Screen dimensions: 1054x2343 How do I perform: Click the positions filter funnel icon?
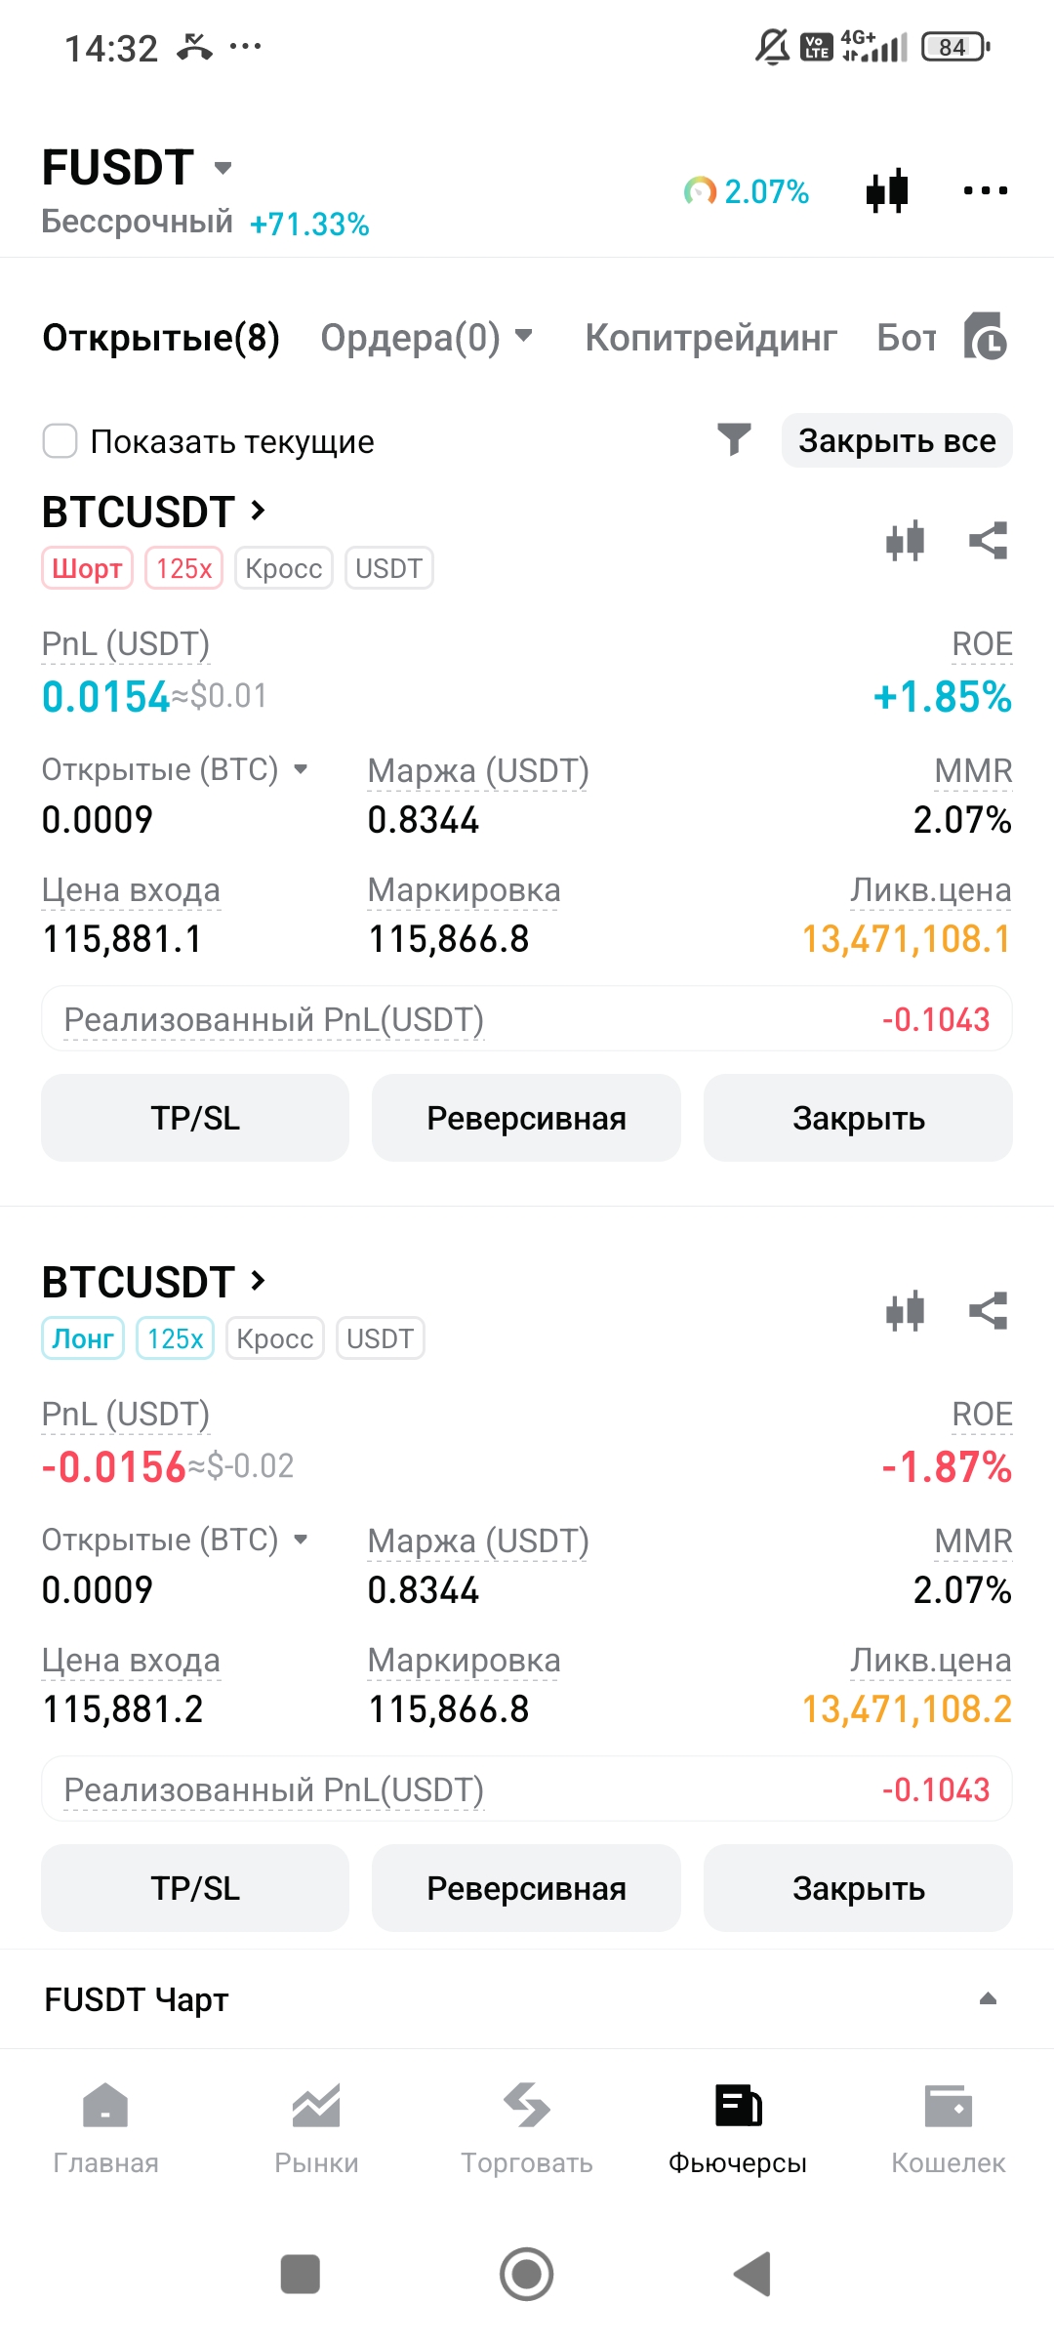734,440
